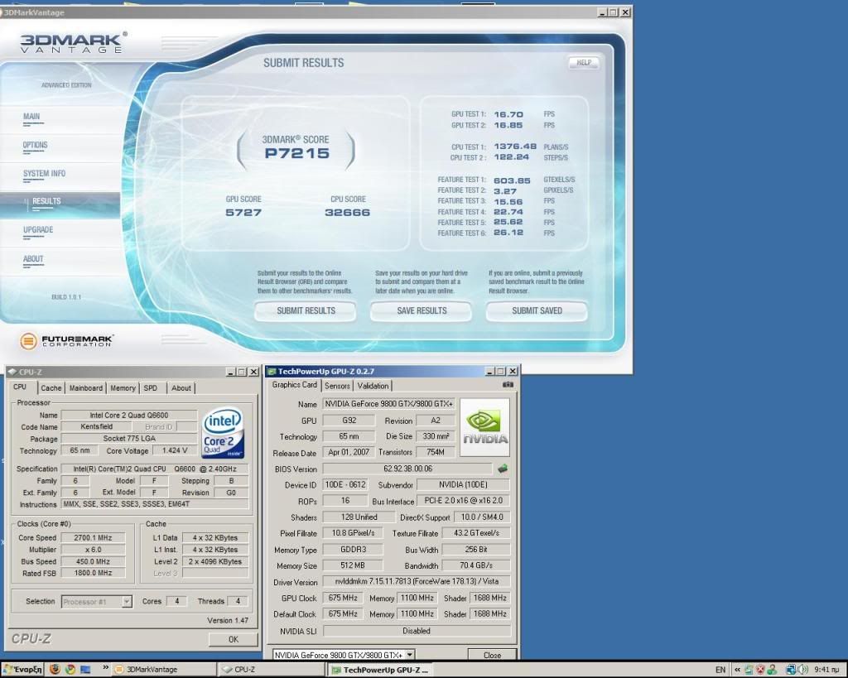Switch to the Validation tab in GPU-Z

(373, 386)
